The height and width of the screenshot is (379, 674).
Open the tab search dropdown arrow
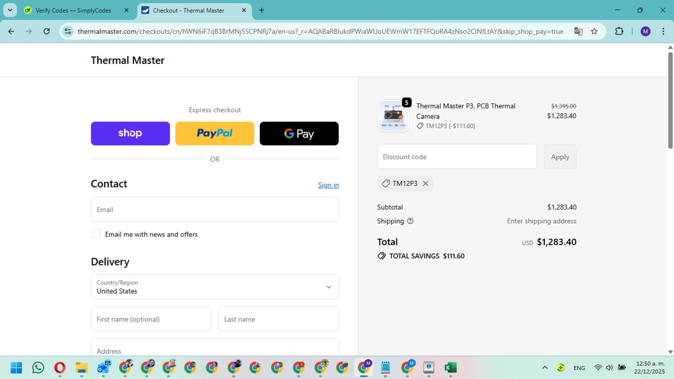click(10, 10)
